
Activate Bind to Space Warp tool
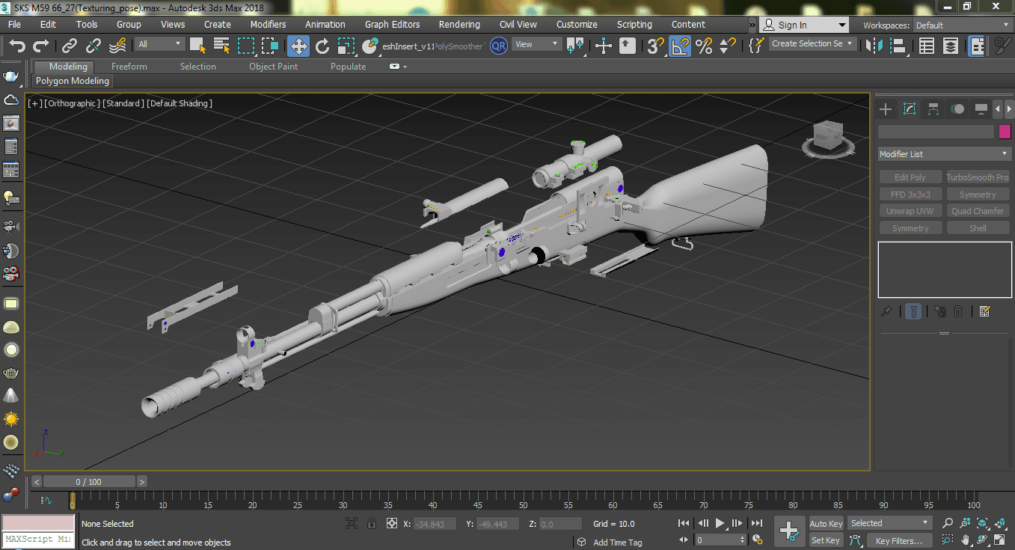[117, 46]
